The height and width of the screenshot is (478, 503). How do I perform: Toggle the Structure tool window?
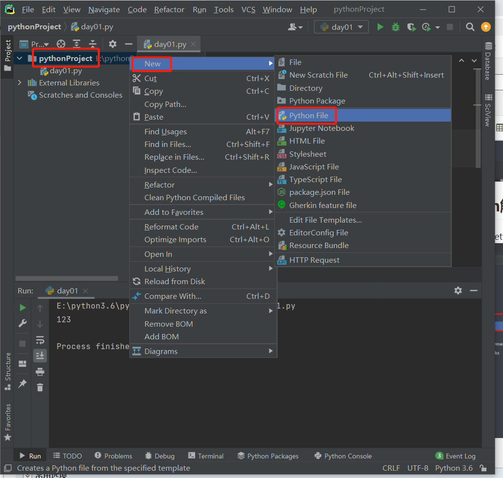(7, 371)
